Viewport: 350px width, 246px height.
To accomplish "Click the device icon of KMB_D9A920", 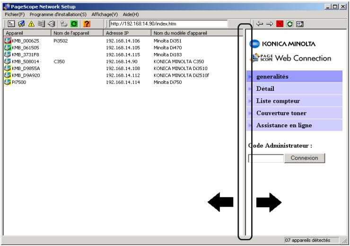I will 8,75.
